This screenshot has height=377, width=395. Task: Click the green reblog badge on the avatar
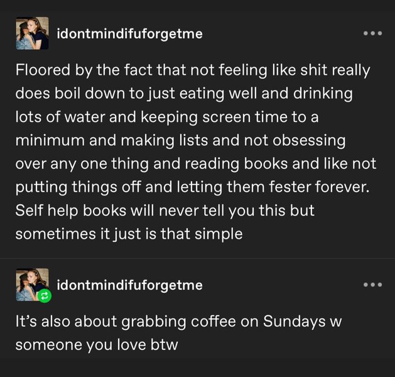pos(45,296)
